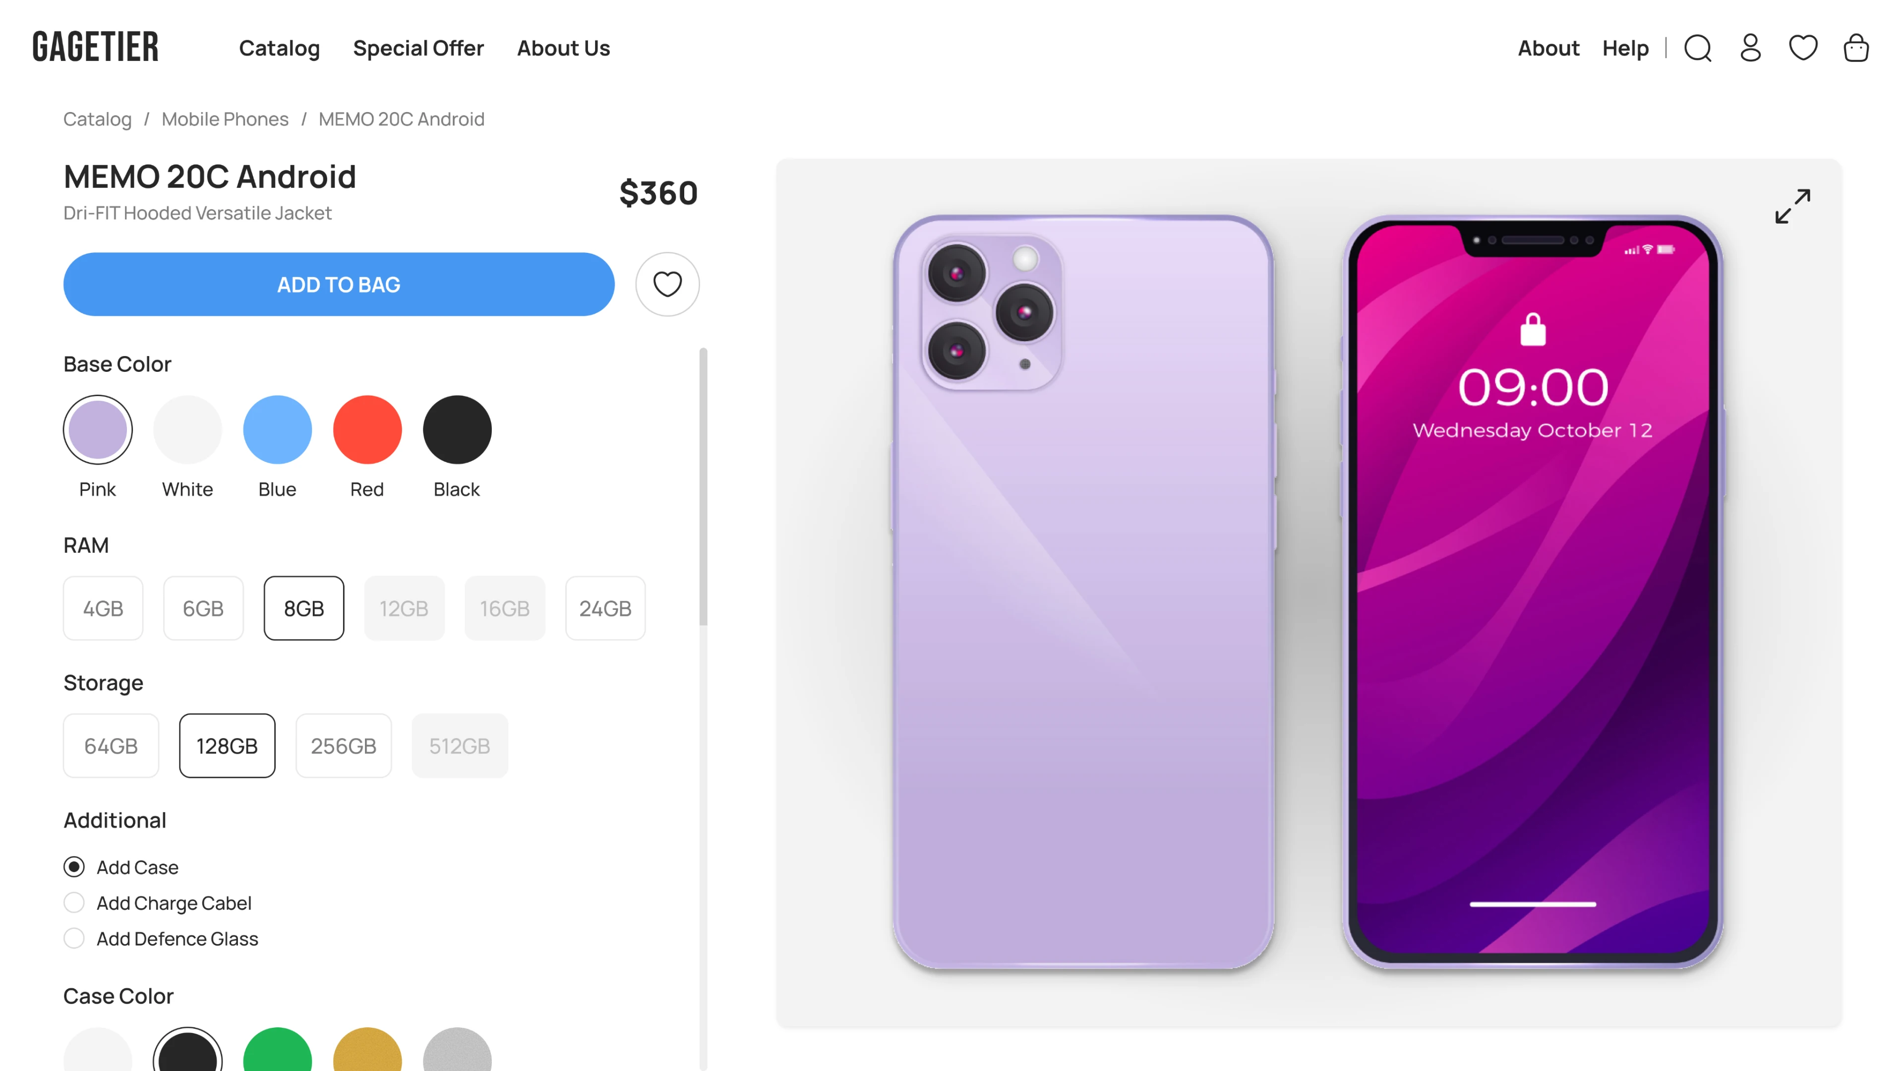Open the user account icon
1904x1071 pixels.
tap(1750, 48)
